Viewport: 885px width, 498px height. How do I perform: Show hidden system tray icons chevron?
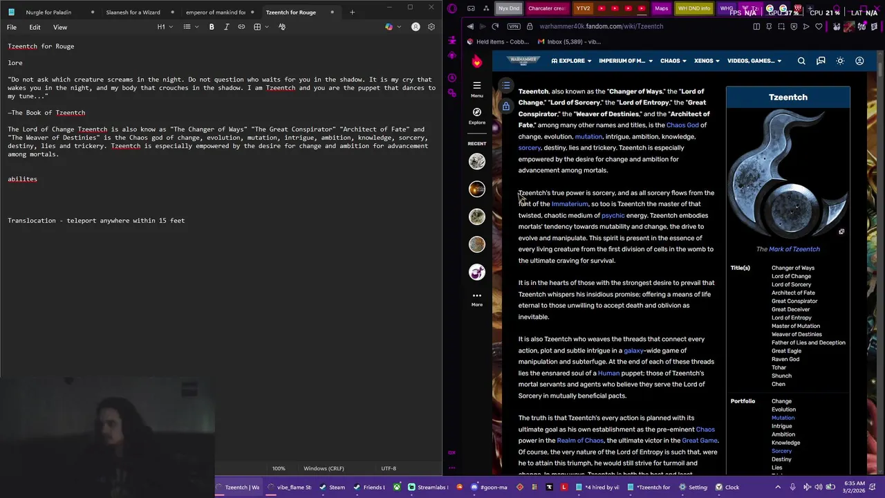click(778, 487)
